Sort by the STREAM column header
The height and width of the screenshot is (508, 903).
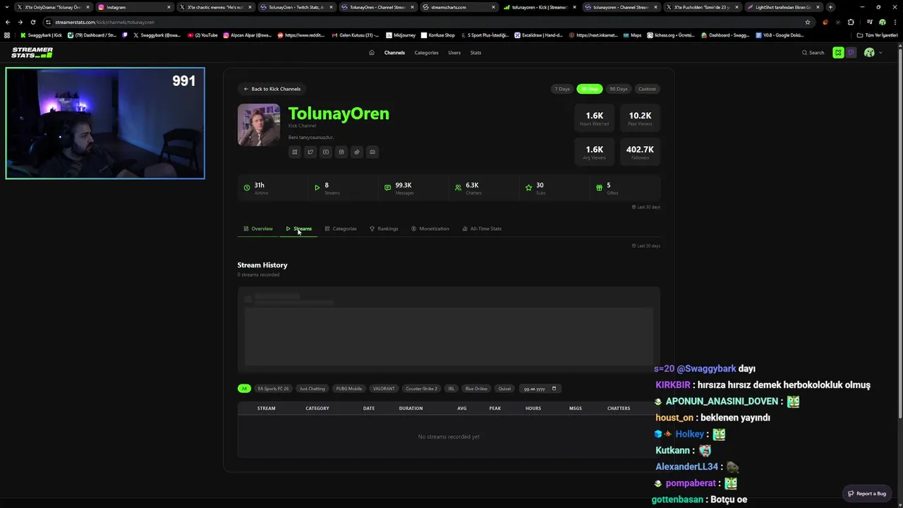[267, 408]
